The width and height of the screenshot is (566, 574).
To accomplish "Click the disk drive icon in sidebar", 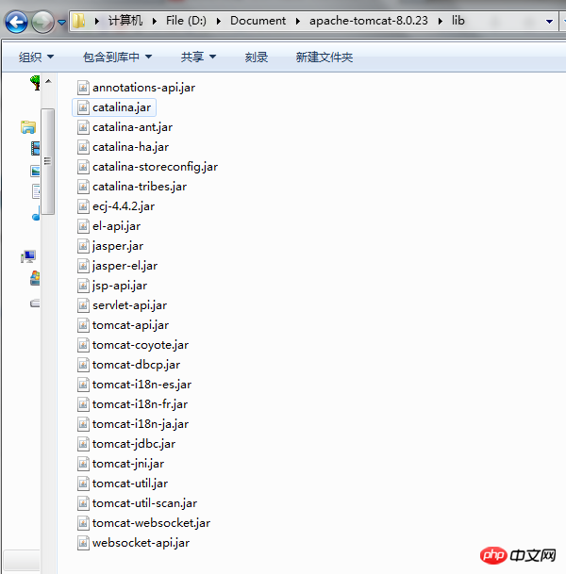I will 35,303.
